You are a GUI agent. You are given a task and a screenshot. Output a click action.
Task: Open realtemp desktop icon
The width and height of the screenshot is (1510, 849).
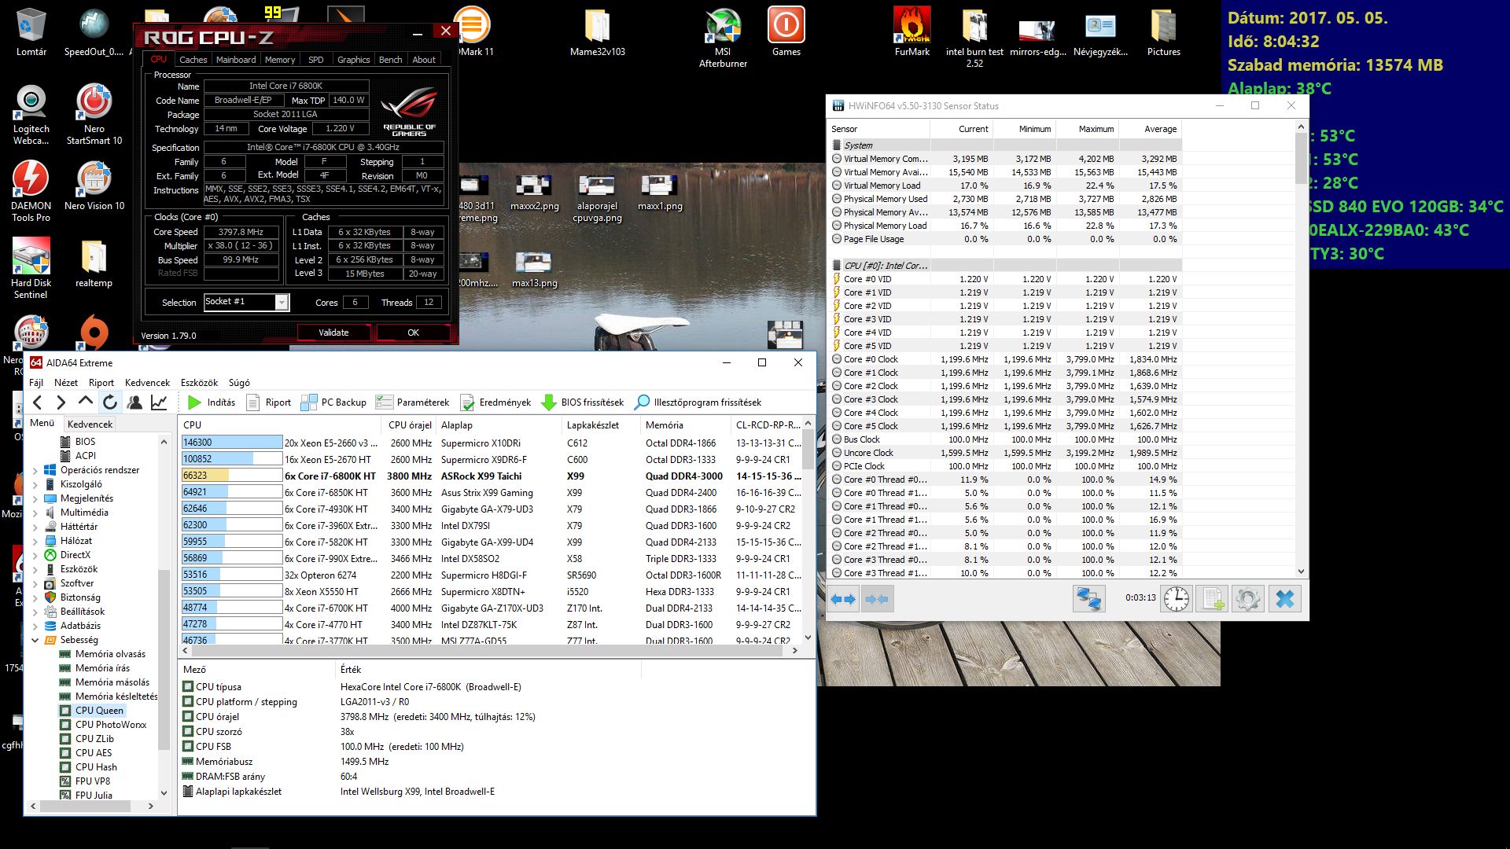pyautogui.click(x=94, y=263)
